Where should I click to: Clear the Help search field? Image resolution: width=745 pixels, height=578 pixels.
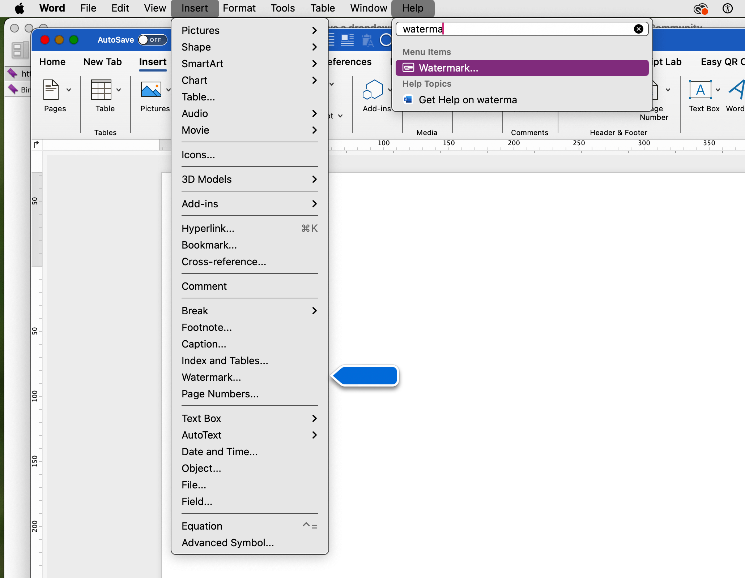coord(639,29)
